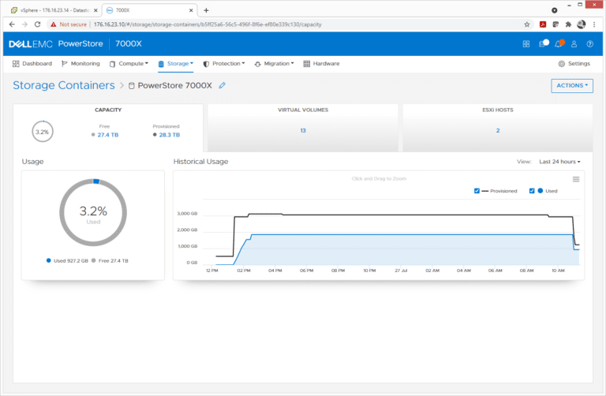Click the browser back arrow
The height and width of the screenshot is (396, 606).
pos(12,24)
